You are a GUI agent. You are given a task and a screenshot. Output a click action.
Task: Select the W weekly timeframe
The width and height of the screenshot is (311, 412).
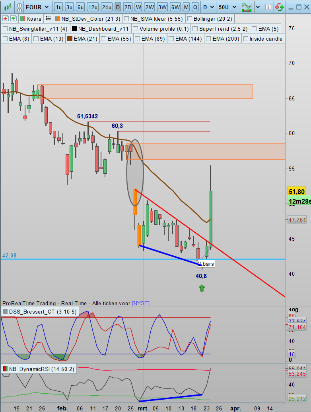click(x=138, y=7)
